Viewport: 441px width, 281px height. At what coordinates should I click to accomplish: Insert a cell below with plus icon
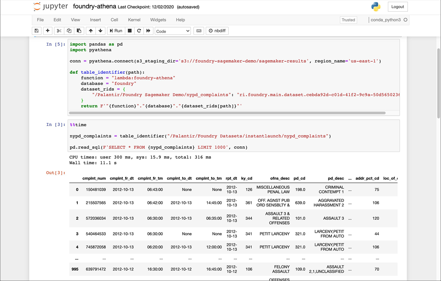click(48, 31)
